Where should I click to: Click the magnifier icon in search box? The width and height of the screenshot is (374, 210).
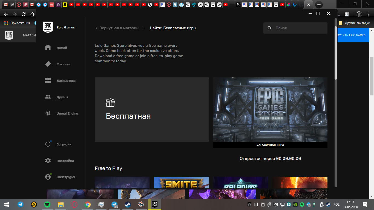(269, 28)
